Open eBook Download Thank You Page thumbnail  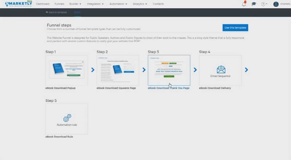click(169, 70)
